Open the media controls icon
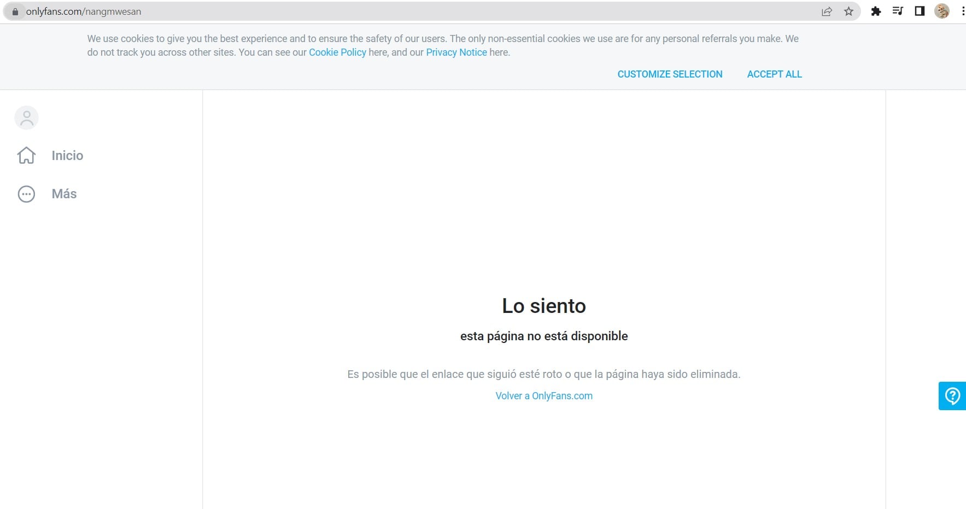Image resolution: width=966 pixels, height=509 pixels. click(x=898, y=11)
